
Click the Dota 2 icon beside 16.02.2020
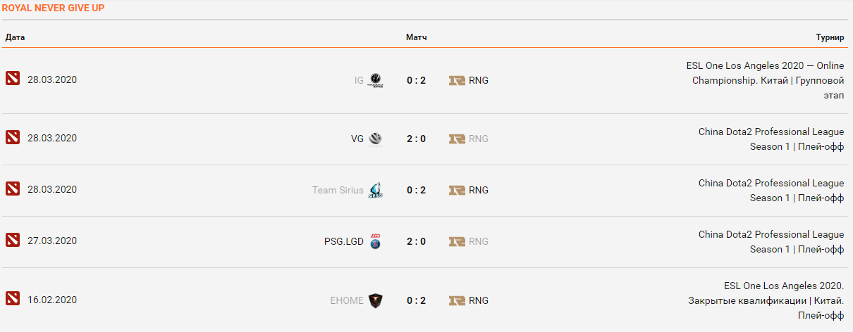point(13,300)
